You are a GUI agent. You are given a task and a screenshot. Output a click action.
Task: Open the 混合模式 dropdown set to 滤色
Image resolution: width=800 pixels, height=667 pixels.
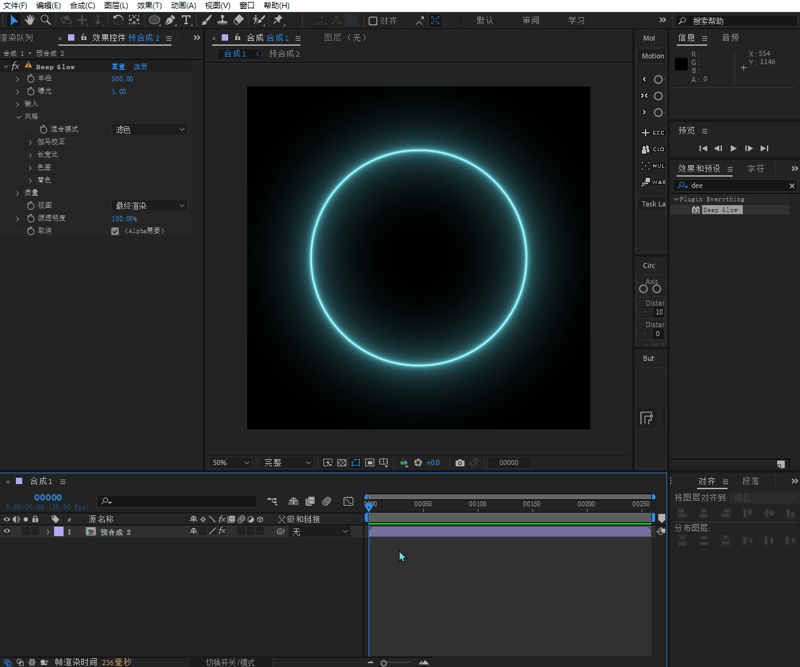(149, 130)
